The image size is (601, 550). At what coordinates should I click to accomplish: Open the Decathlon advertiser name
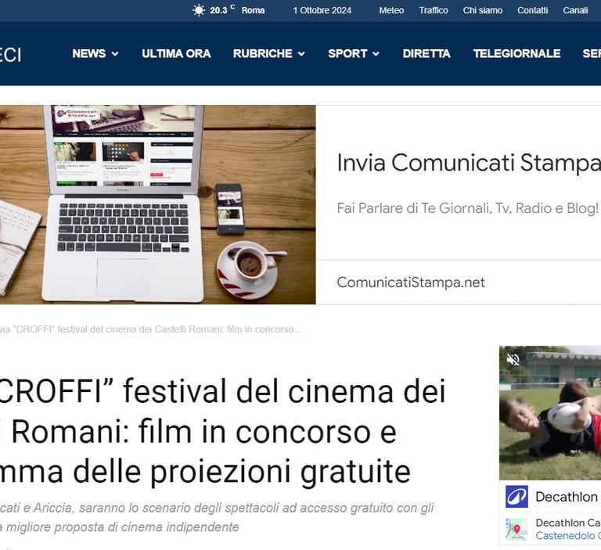pyautogui.click(x=567, y=497)
